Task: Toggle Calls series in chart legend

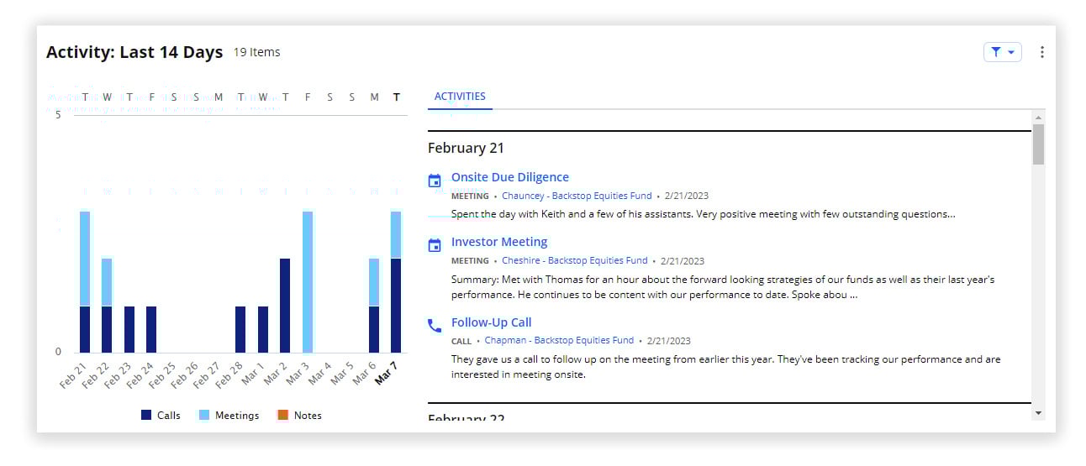Action: click(x=160, y=416)
